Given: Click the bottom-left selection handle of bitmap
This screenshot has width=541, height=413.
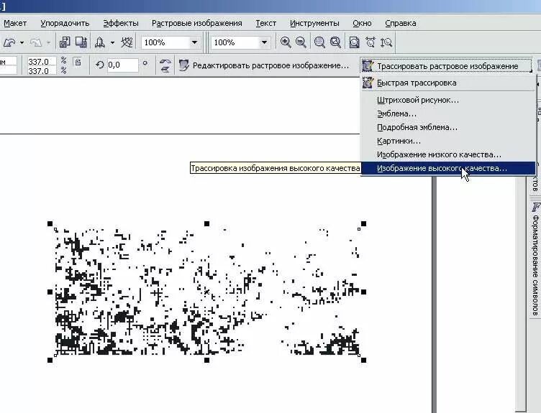Looking at the screenshot, I should click(x=50, y=360).
